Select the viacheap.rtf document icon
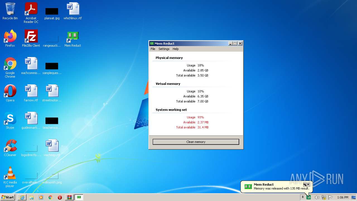The width and height of the screenshot is (357, 201). pos(52,148)
